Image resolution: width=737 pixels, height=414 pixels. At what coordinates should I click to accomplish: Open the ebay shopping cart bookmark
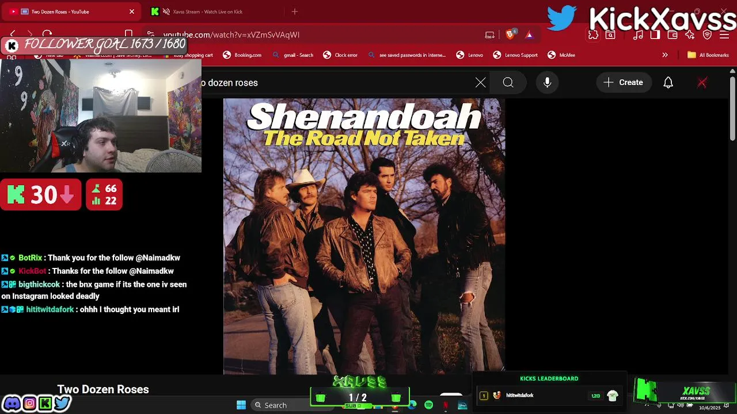click(188, 55)
